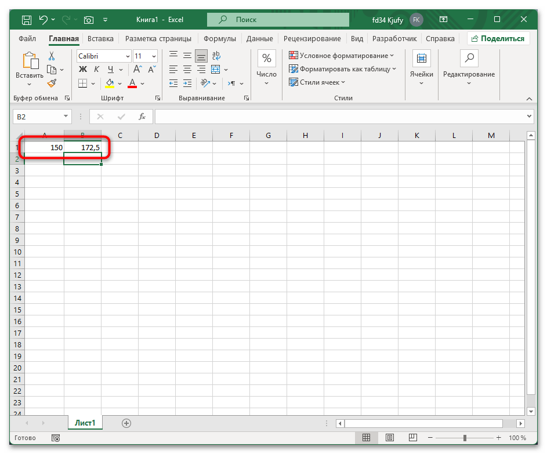Click the Поделиться share button

point(498,39)
